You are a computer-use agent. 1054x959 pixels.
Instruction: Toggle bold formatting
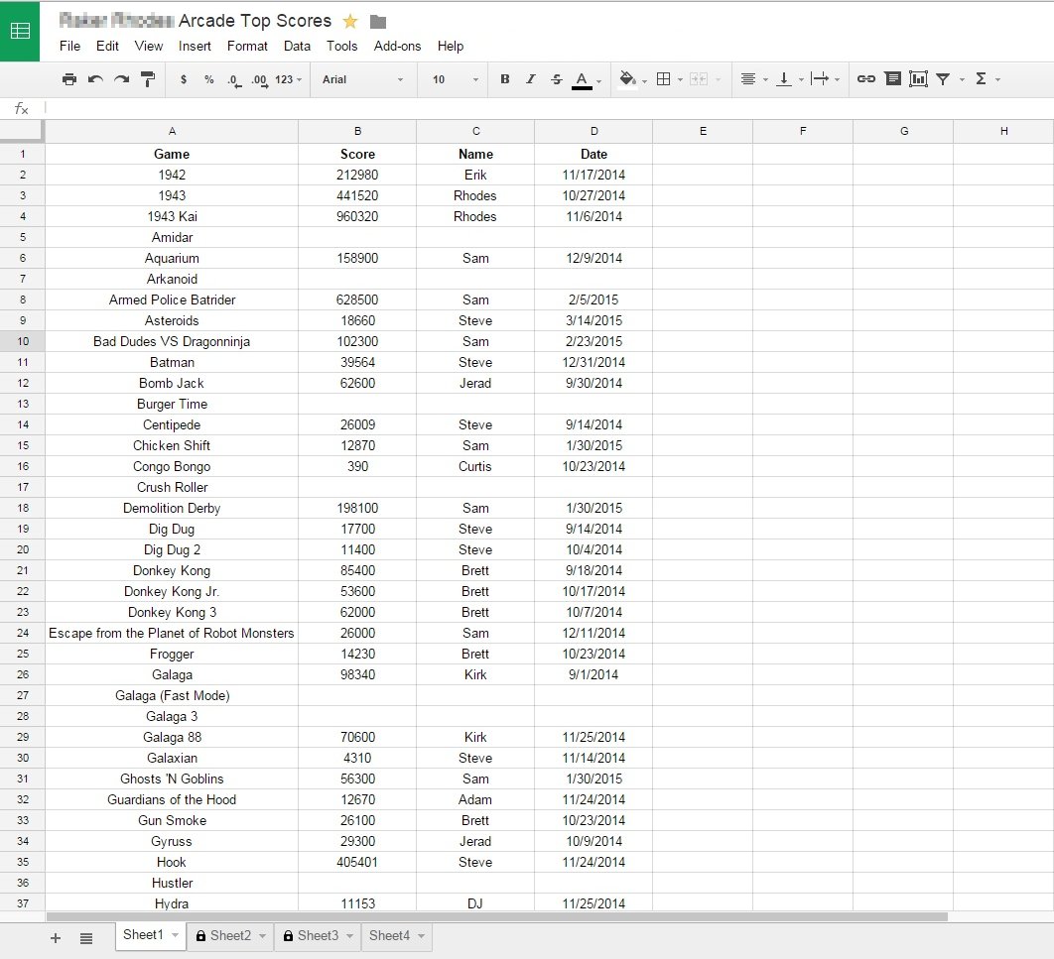505,79
